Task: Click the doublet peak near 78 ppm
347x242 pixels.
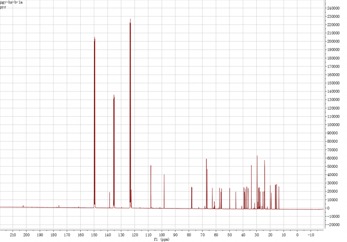Action: 192,197
